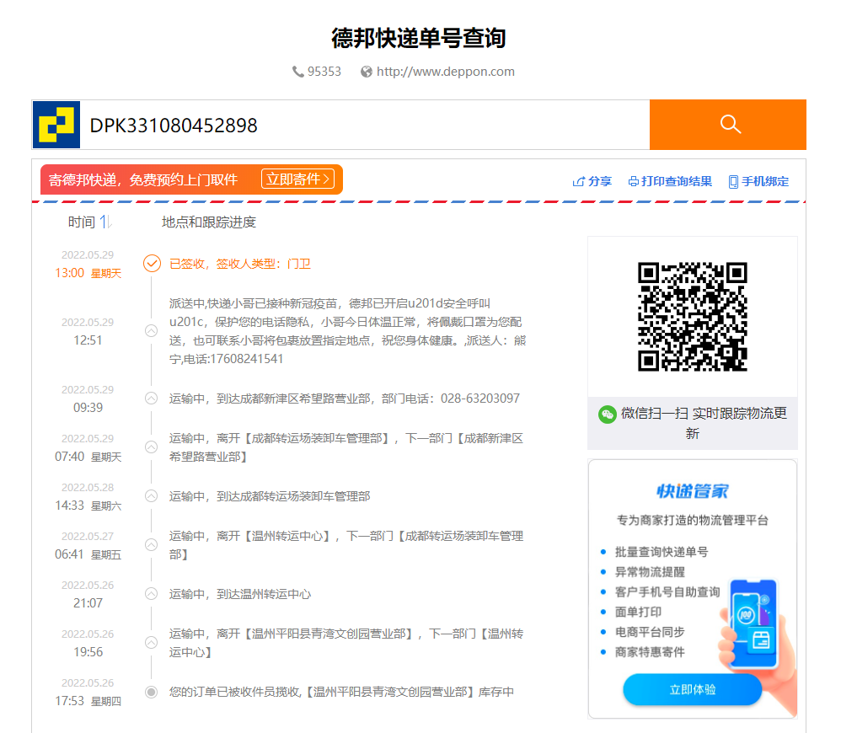Click the 13:00 星期天 timestamp
This screenshot has height=733, width=841.
click(x=88, y=273)
